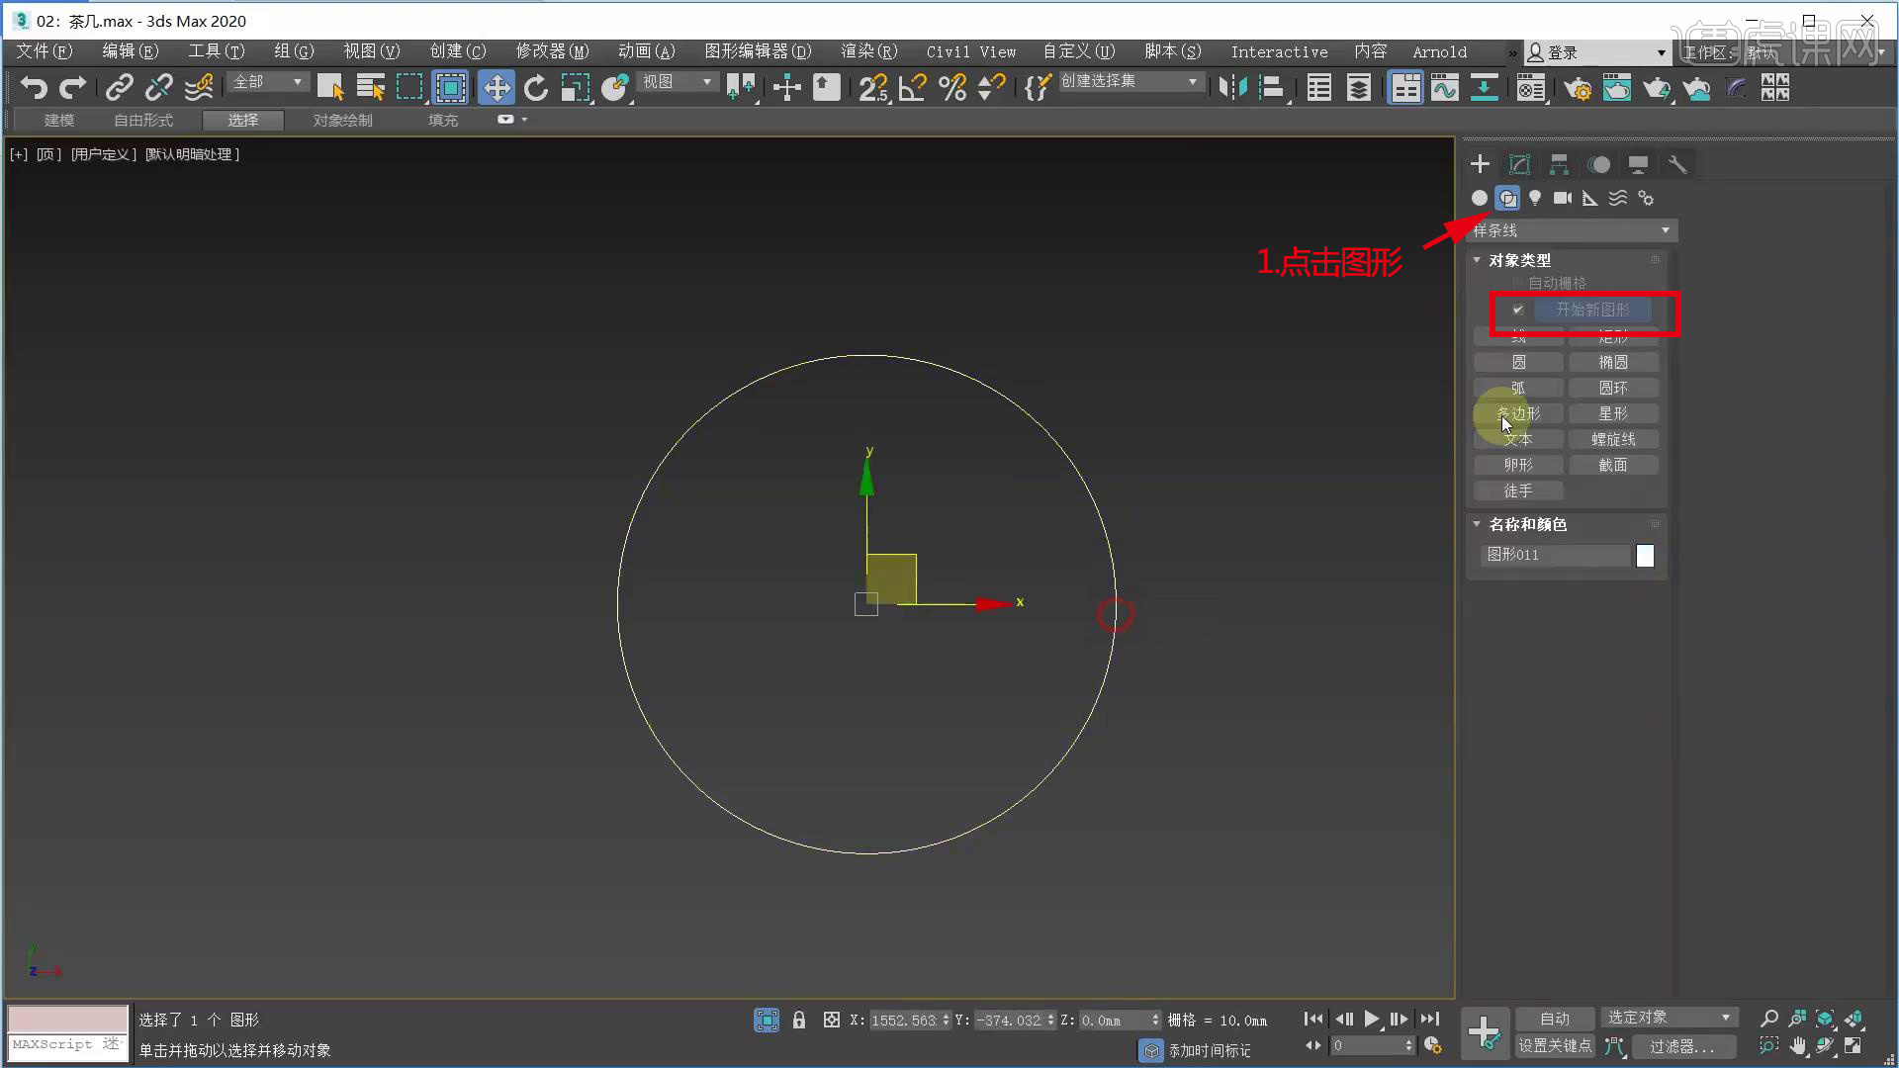Open the 创建选择集 named selection dropdown
This screenshot has height=1068, width=1899.
tap(1130, 81)
